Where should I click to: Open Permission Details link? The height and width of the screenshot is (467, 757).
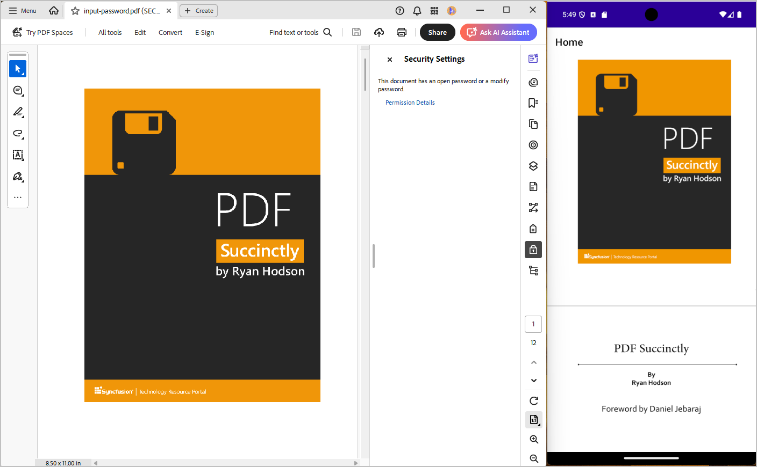410,103
